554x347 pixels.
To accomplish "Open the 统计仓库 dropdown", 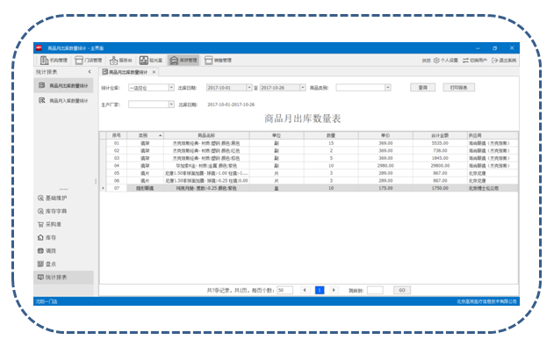I will pos(171,88).
